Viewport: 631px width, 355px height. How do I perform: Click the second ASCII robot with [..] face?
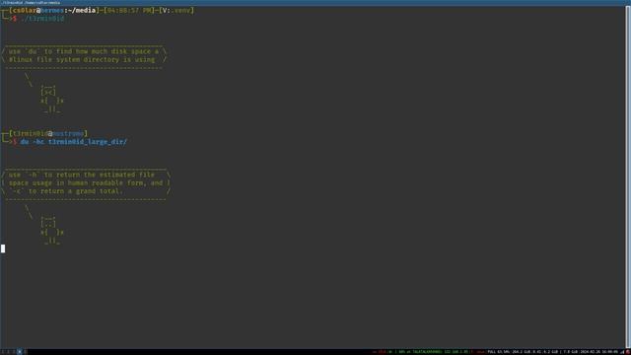click(x=52, y=231)
